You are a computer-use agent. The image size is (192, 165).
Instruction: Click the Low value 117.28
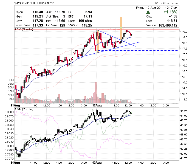[38, 21]
